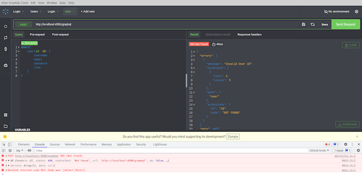Switch to the Post-request tab
The image size is (362, 189).
[60, 35]
